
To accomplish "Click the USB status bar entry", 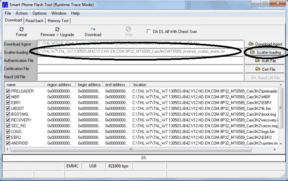I will point(93,166).
